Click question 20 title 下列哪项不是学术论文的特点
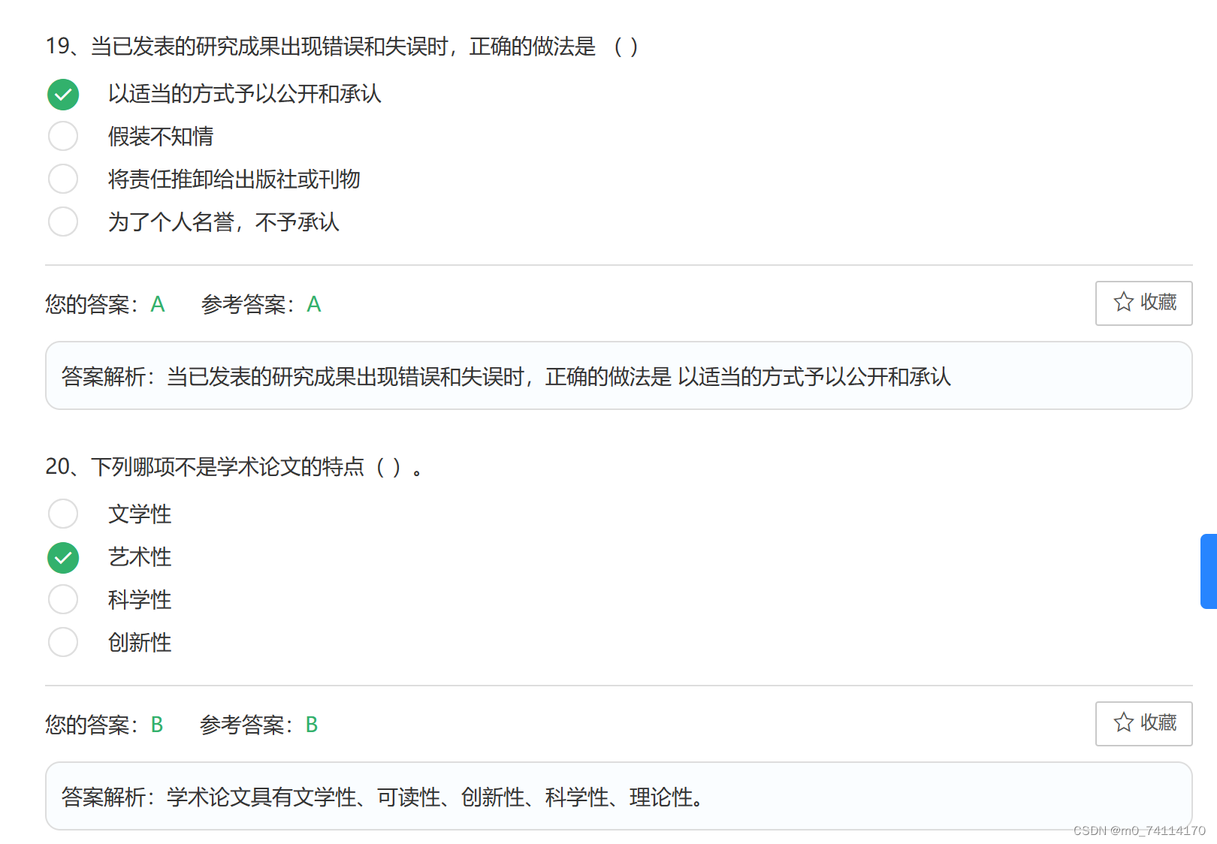Image resolution: width=1217 pixels, height=844 pixels. point(228,467)
